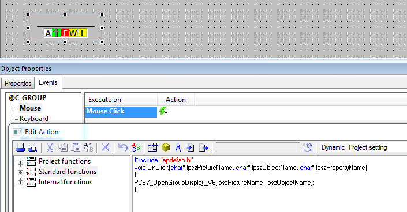
Task: Select Mouse in the events tree
Action: pos(31,108)
